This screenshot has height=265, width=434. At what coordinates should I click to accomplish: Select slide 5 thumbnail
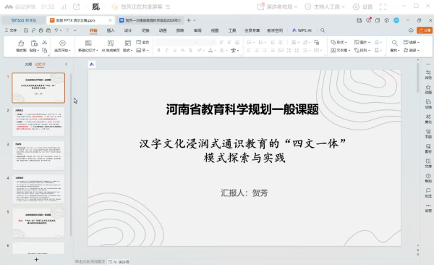point(38,223)
